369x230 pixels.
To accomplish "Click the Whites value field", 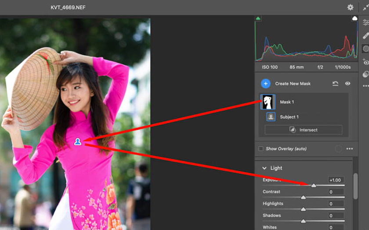I will (x=336, y=227).
